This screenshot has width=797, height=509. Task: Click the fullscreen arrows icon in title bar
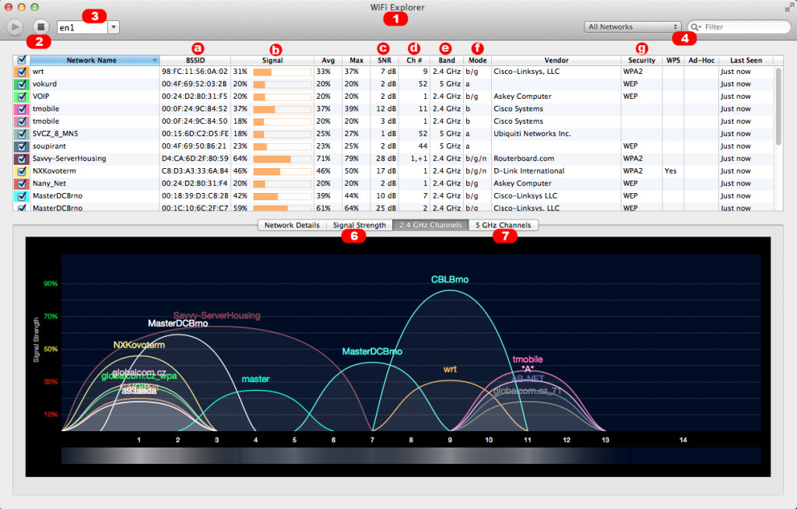[788, 6]
